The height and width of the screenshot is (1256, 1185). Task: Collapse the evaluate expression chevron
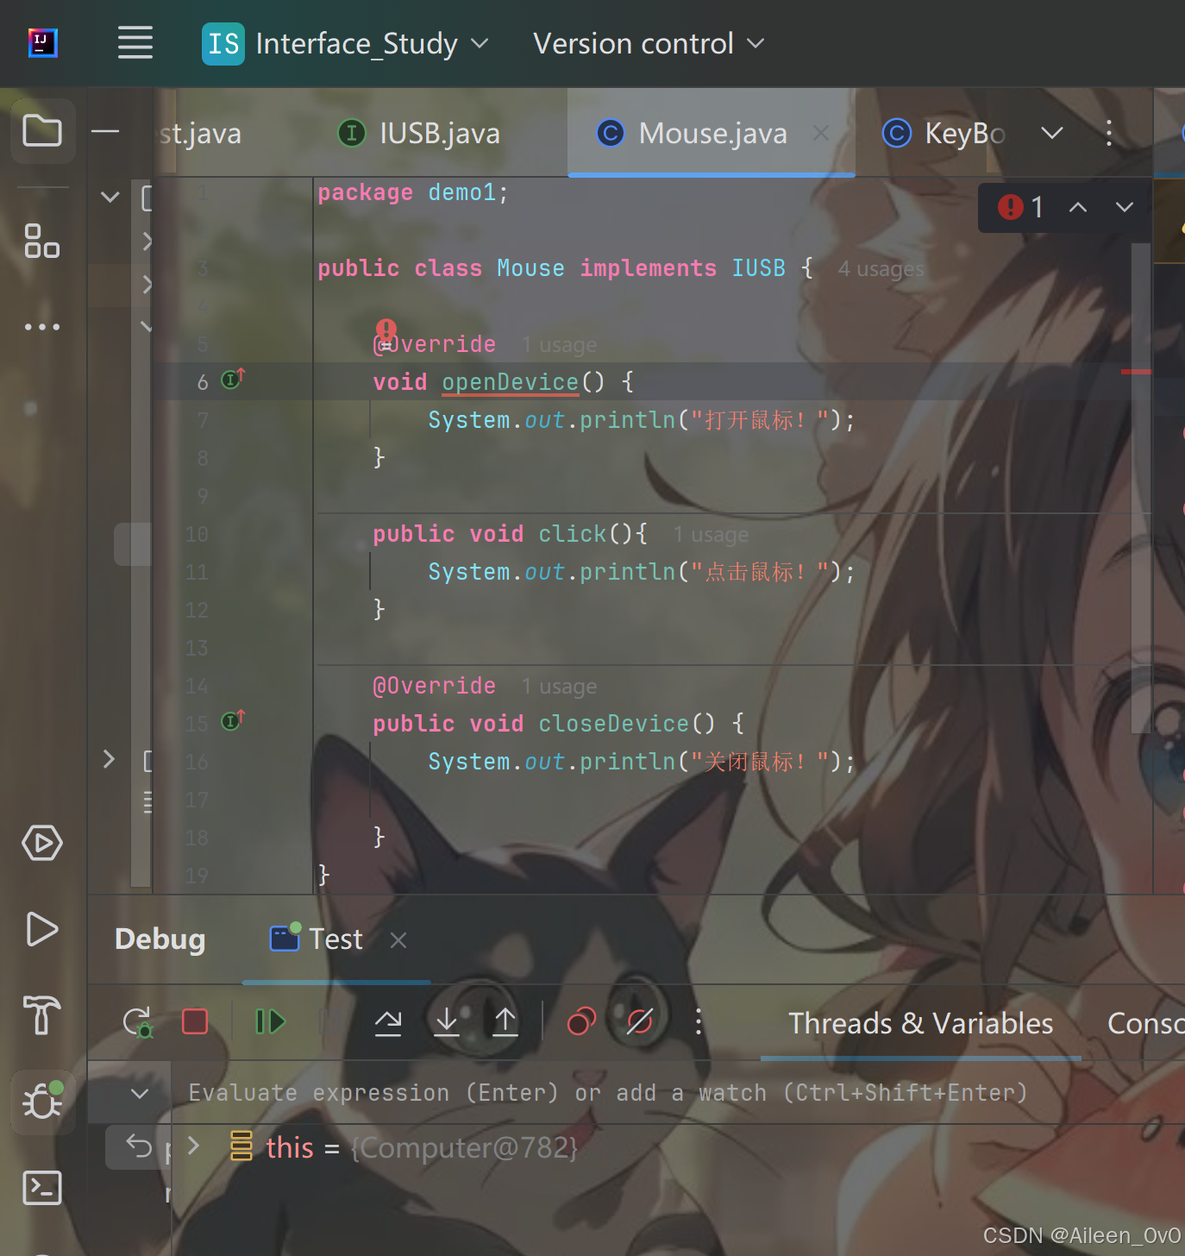point(140,1093)
